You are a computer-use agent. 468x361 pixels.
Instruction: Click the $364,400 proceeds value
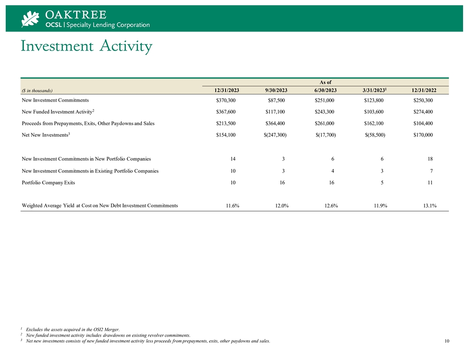tap(273, 123)
